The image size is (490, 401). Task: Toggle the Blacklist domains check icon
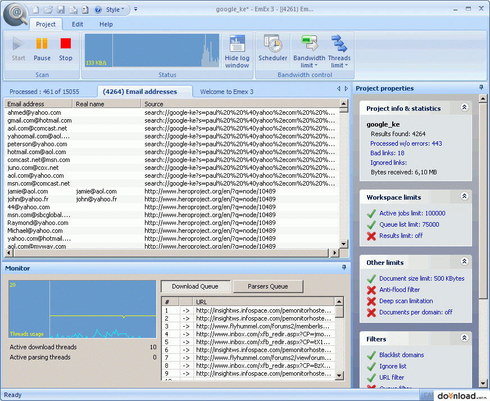[x=371, y=355]
